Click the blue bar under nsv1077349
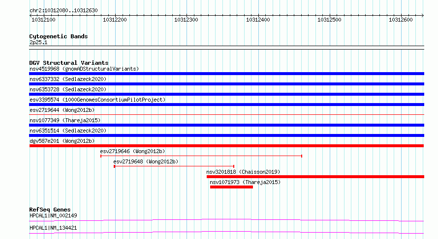Viewport: 438px width, 239px height. 226,125
